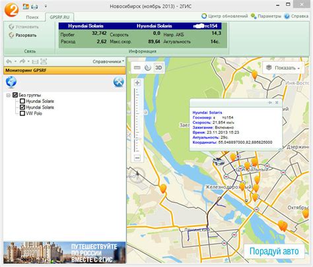The height and width of the screenshot is (267, 313).
Task: Uncheck the checked Hyundai Solaris checkbox
Action: [22, 107]
